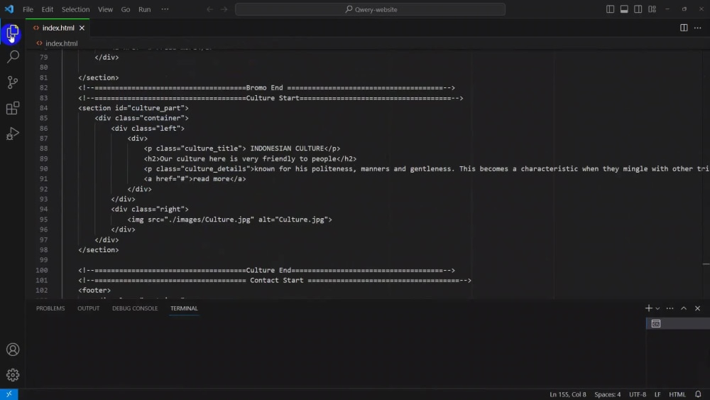710x400 pixels.
Task: Select the cmd terminal instance icon
Action: coord(655,323)
